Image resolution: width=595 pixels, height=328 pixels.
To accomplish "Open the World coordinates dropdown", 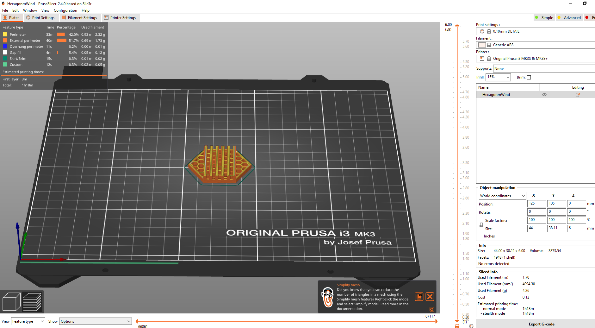I will coord(502,196).
